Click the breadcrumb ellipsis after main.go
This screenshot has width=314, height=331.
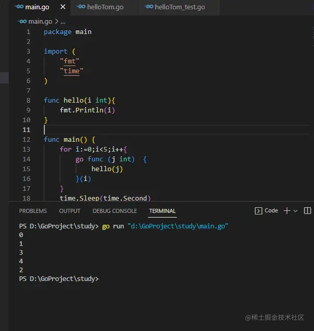click(63, 22)
